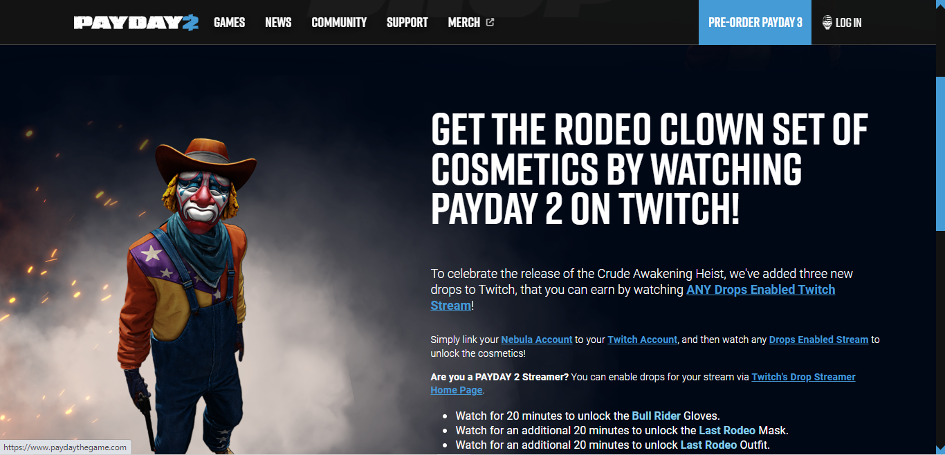
Task: Click the external link icon beside MERCH
Action: pyautogui.click(x=490, y=22)
